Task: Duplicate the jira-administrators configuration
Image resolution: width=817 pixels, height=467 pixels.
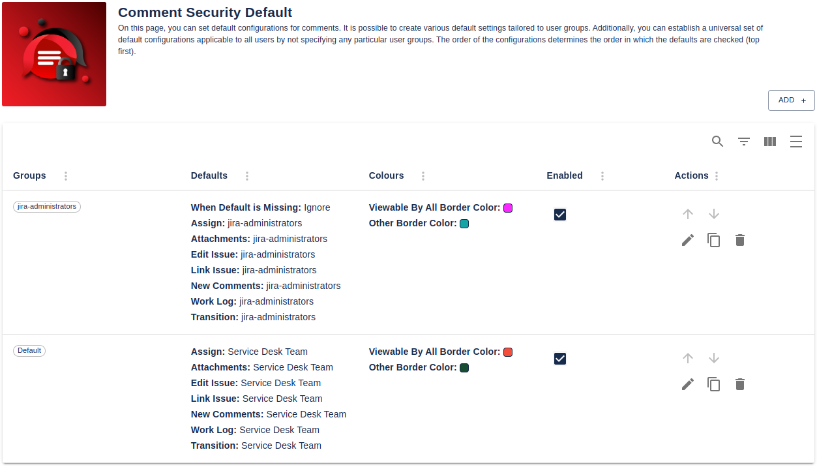Action: click(x=713, y=240)
